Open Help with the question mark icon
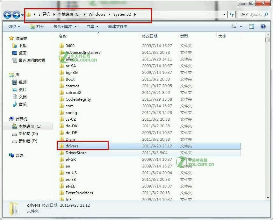The width and height of the screenshot is (273, 220). coord(263,26)
